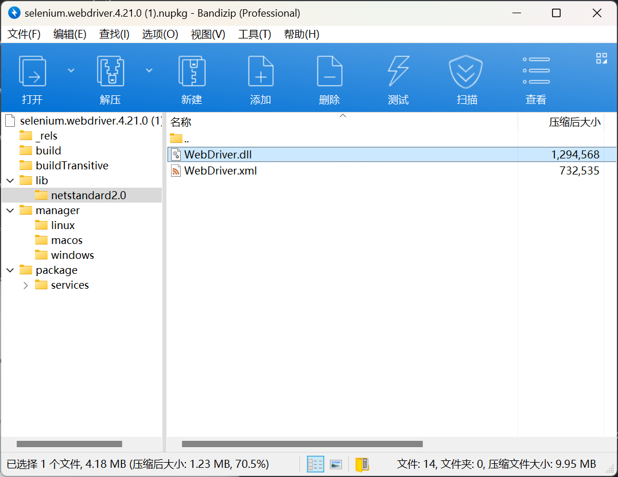Click the archive info icon in status bar

click(362, 464)
